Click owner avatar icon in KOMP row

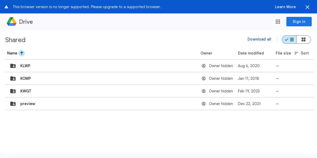tap(204, 78)
